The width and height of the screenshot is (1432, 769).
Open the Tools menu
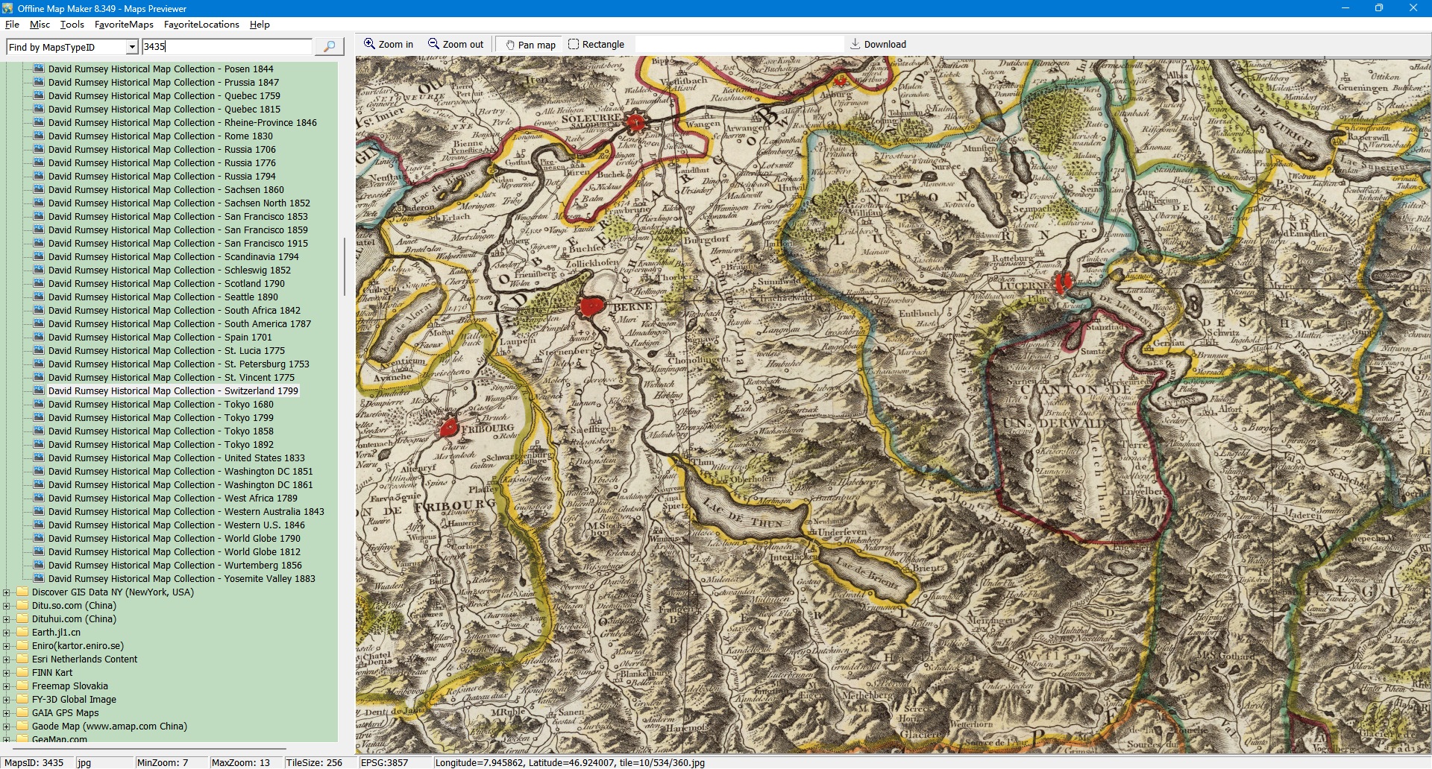72,25
